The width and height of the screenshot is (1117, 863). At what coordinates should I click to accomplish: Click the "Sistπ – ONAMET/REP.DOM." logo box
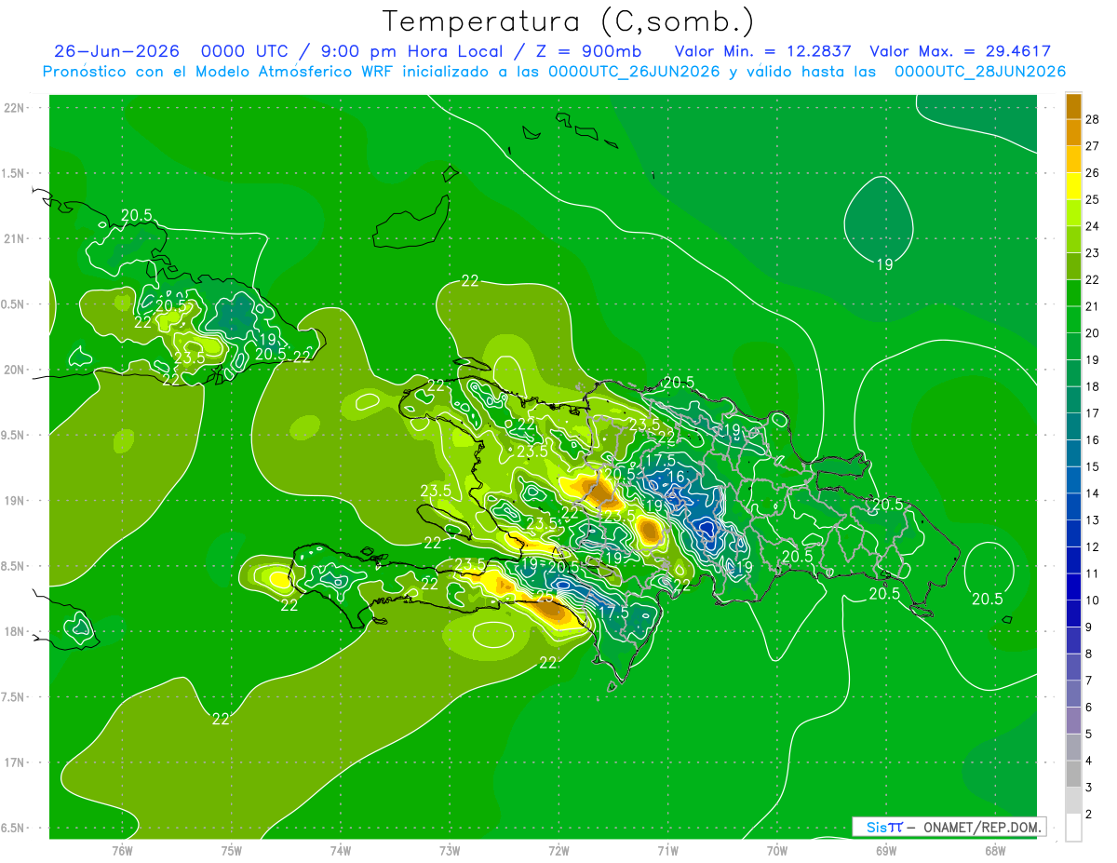[949, 827]
